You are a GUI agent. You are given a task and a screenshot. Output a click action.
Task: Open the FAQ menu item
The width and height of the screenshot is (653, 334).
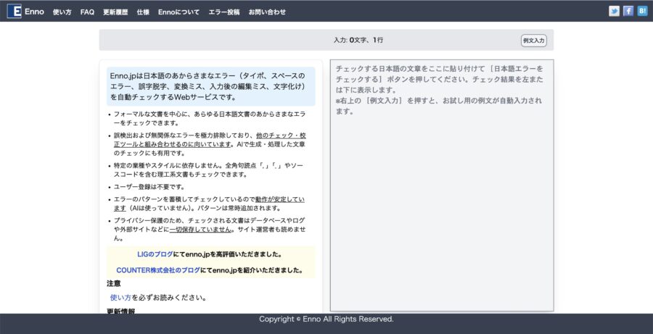[87, 12]
